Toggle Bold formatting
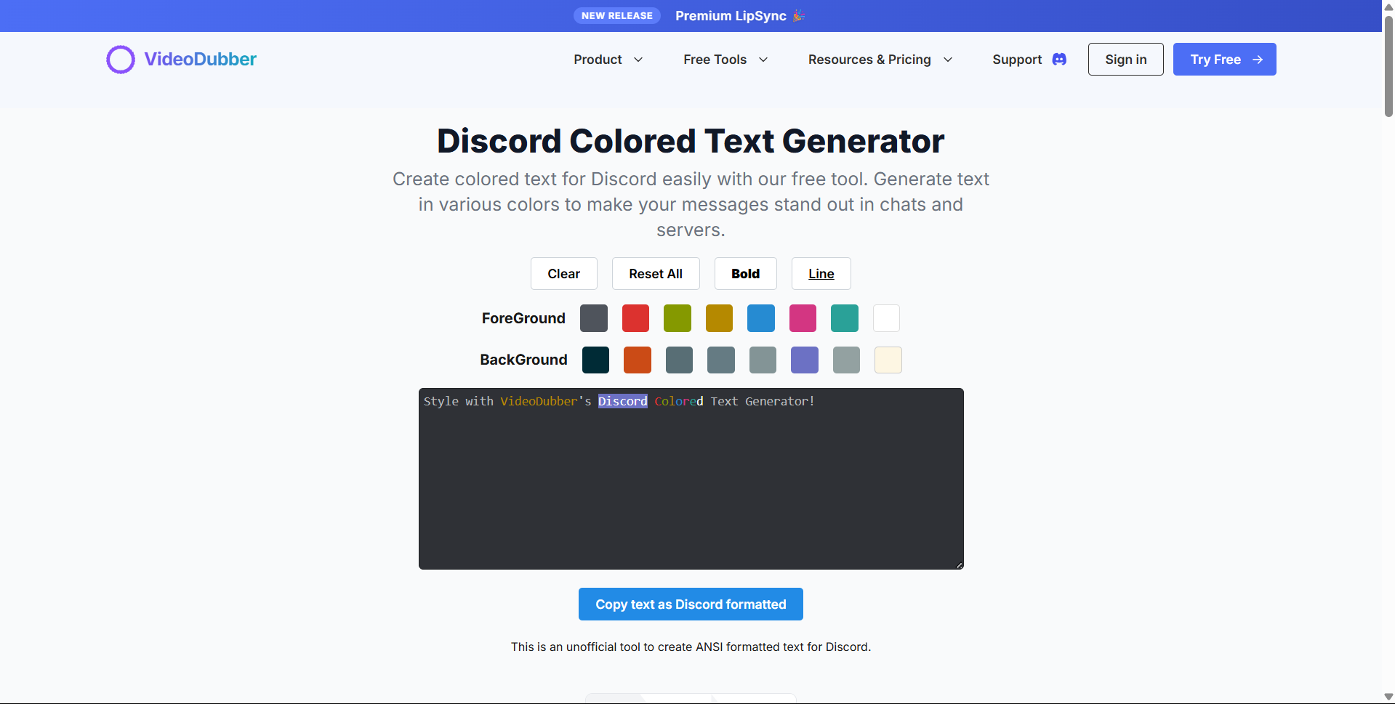The image size is (1395, 704). [x=745, y=274]
